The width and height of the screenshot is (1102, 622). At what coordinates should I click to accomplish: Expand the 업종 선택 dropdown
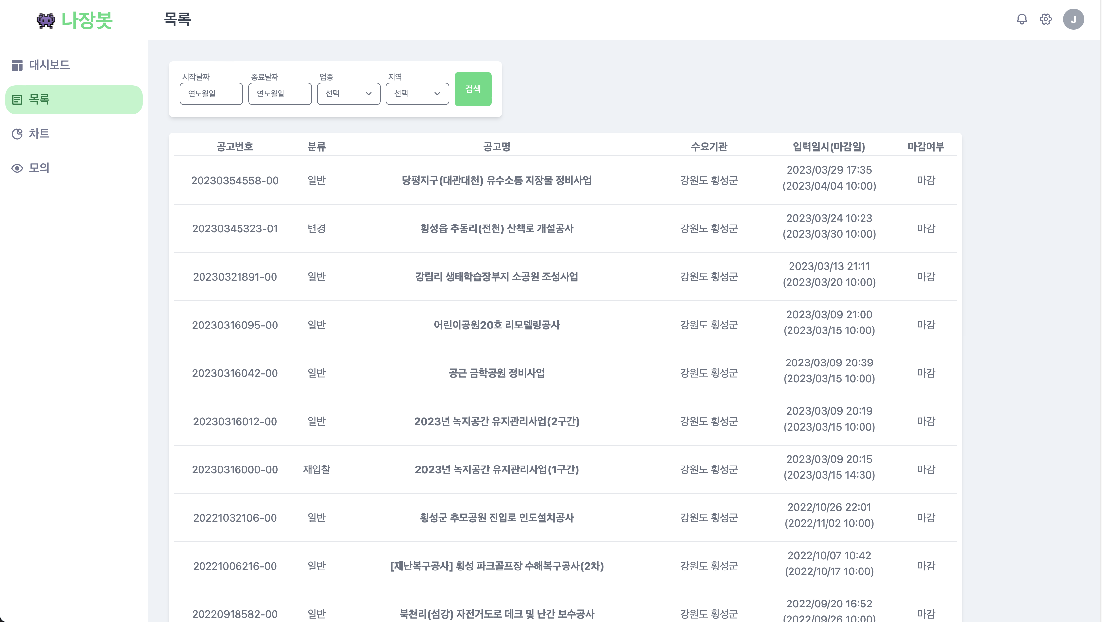(x=348, y=94)
